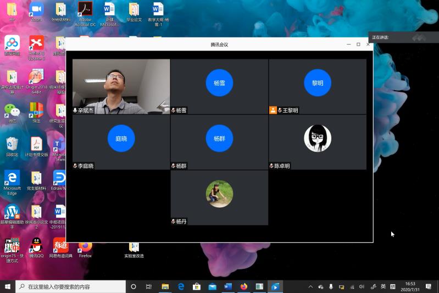This screenshot has height=293, width=439.
Task: Select 杨雪's participant video tile
Action: (x=219, y=84)
